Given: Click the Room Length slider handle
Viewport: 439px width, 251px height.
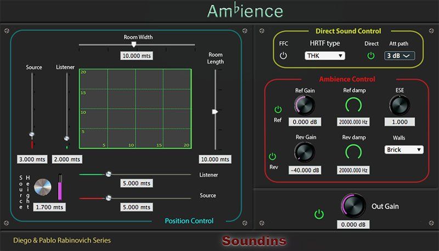Looking at the screenshot, I should tap(215, 112).
